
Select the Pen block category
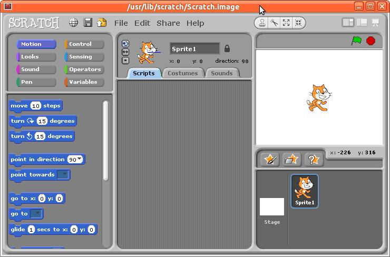pyautogui.click(x=36, y=82)
